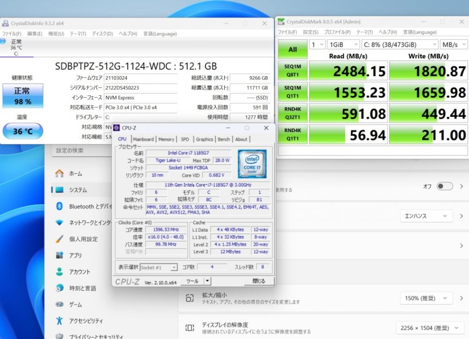
Task: Toggle the オフ switch in Settings
Action: pos(445,186)
